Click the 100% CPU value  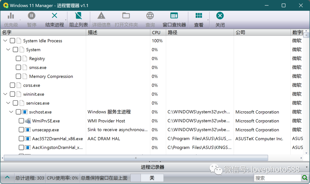(157, 41)
